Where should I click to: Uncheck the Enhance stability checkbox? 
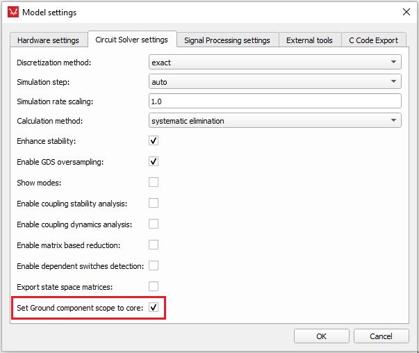tap(154, 141)
